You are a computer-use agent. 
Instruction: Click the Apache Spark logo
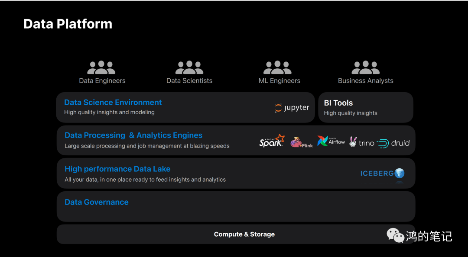click(272, 141)
